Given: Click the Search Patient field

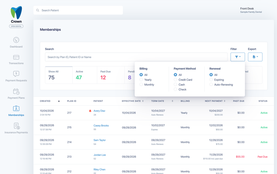Looking at the screenshot, I should [x=78, y=10].
